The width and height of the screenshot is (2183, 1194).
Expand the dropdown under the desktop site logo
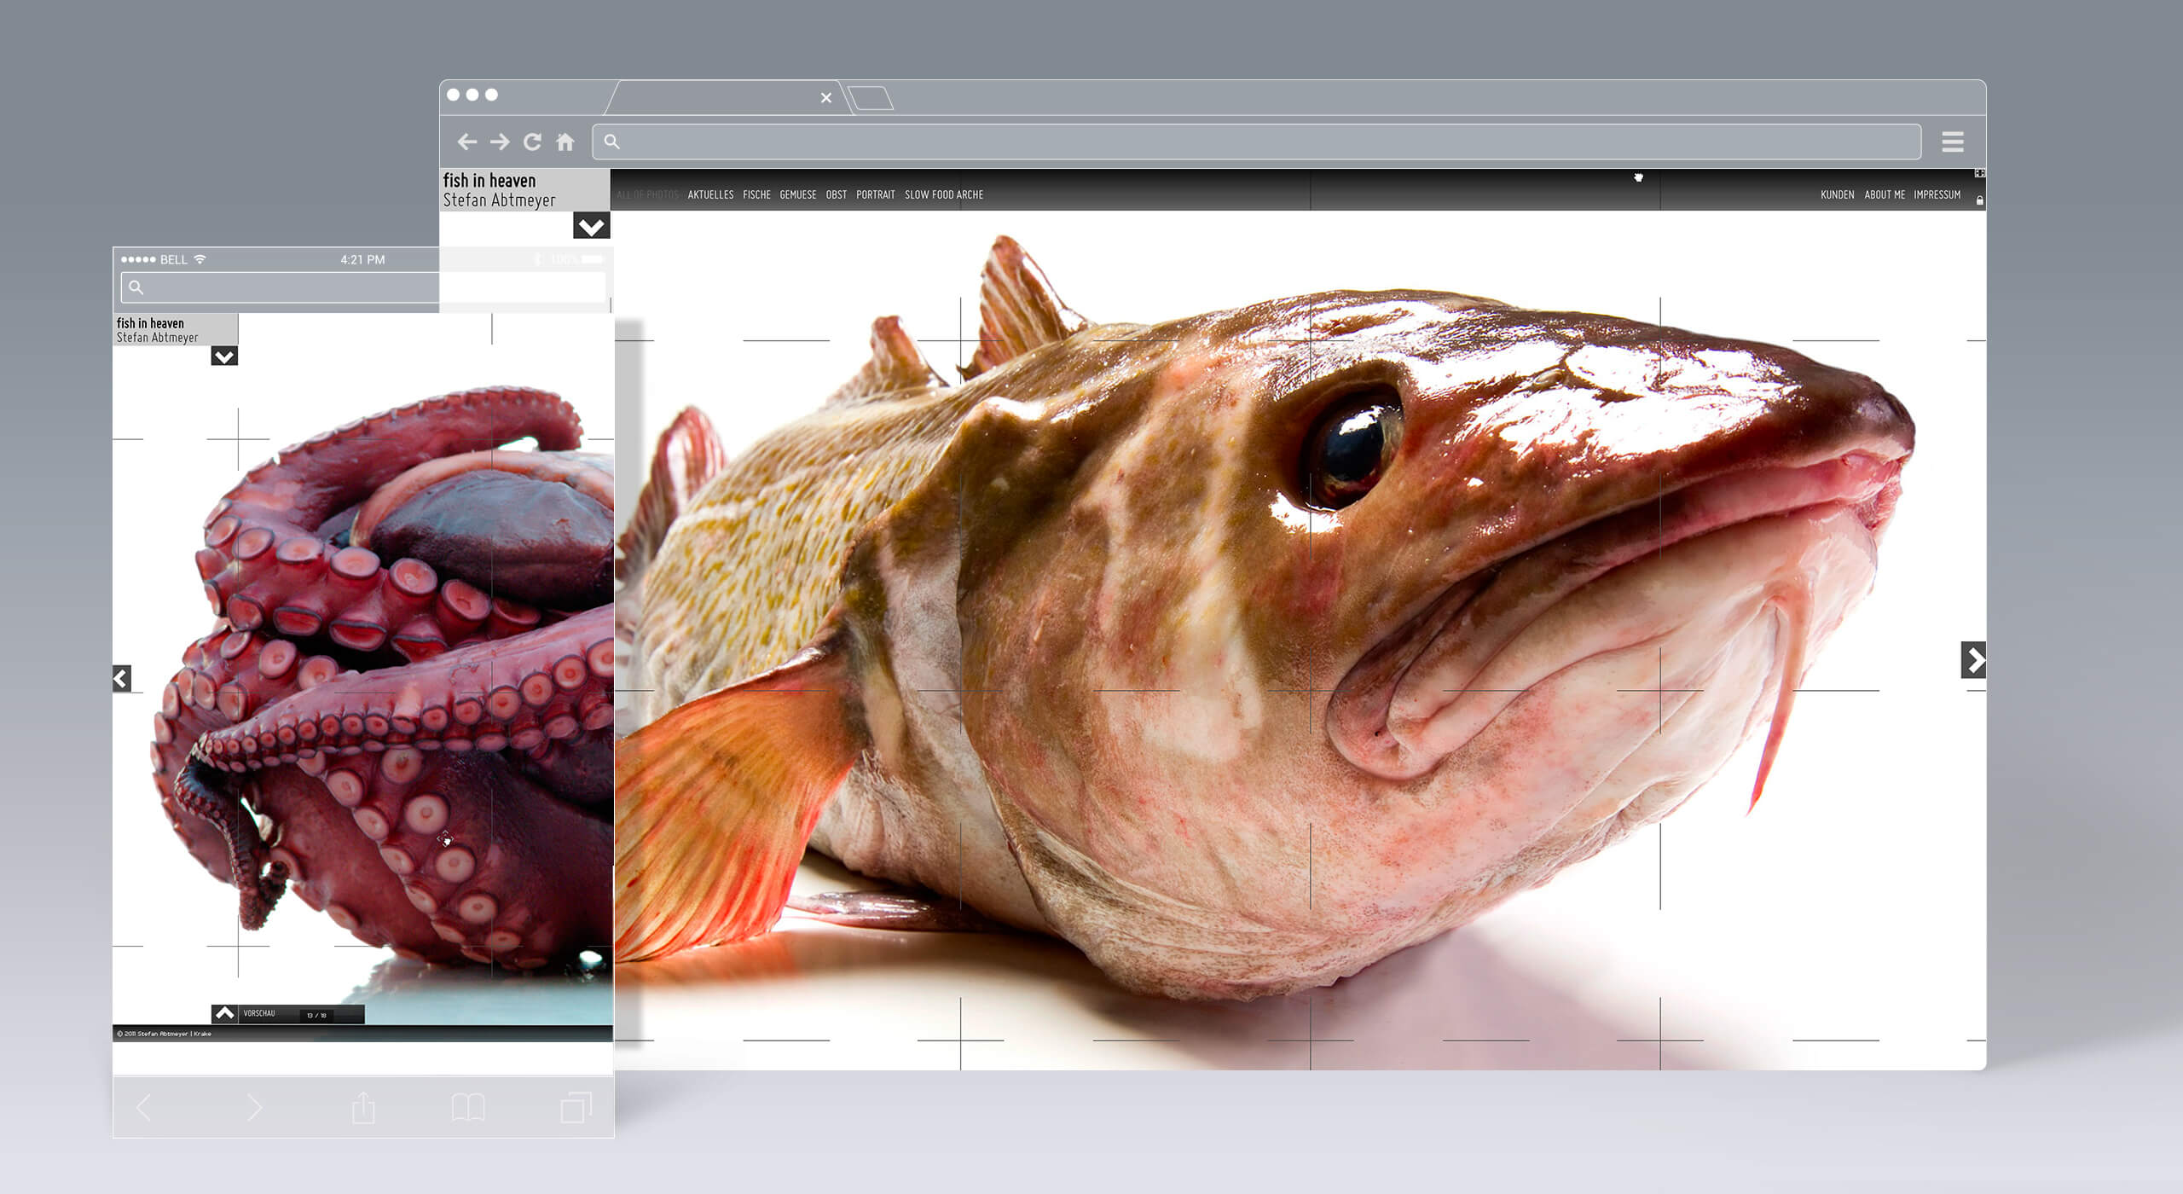pos(591,226)
